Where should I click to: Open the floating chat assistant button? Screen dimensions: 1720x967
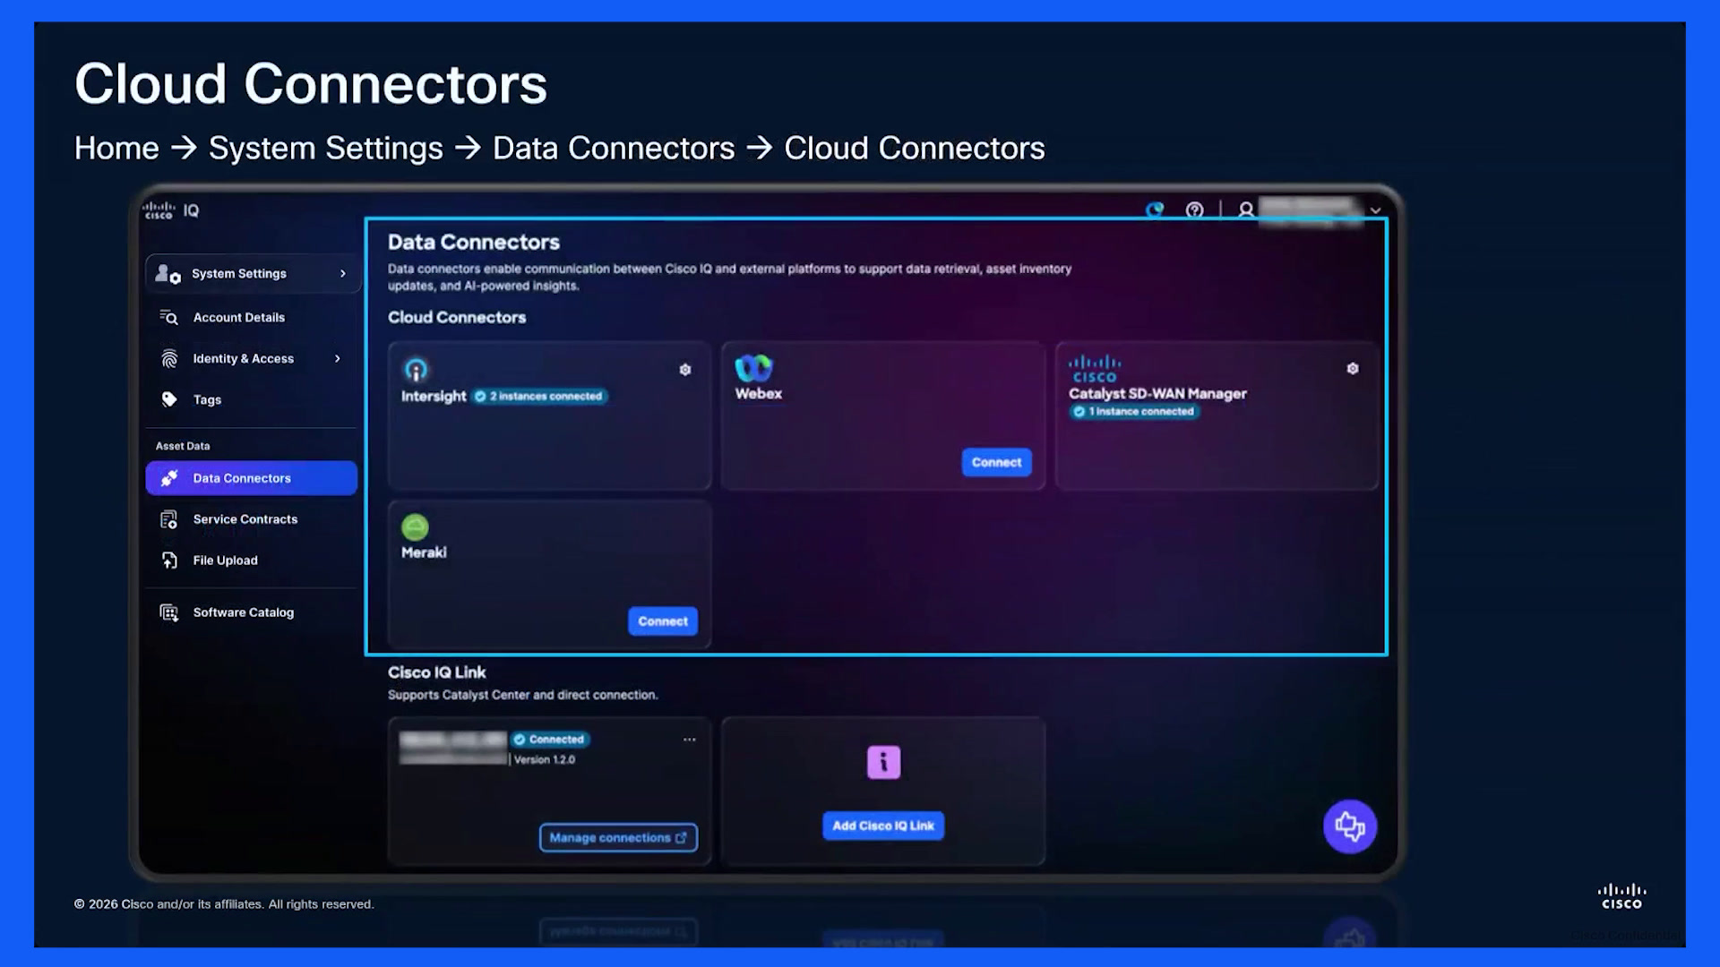click(x=1350, y=826)
